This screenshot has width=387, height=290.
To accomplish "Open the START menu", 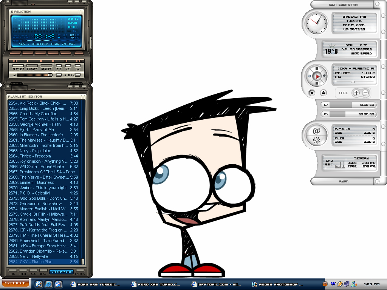I will point(15,283).
